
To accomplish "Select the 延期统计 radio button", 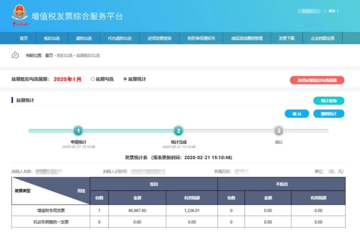I will (x=125, y=79).
